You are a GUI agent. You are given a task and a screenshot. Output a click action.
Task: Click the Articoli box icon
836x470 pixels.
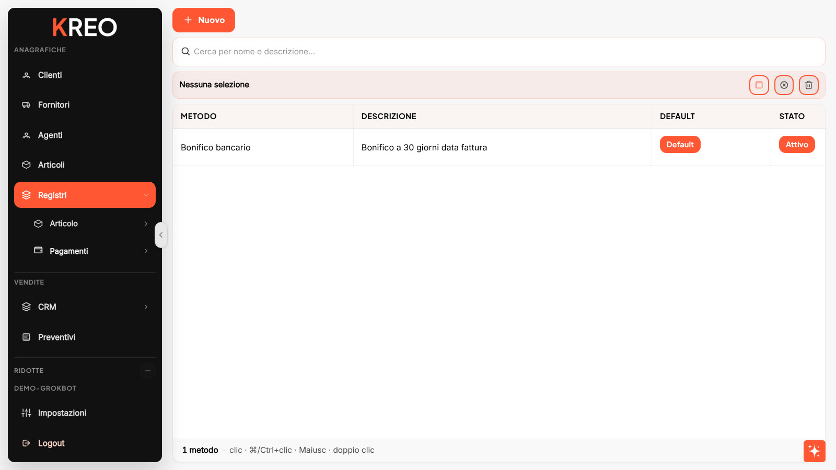(26, 165)
